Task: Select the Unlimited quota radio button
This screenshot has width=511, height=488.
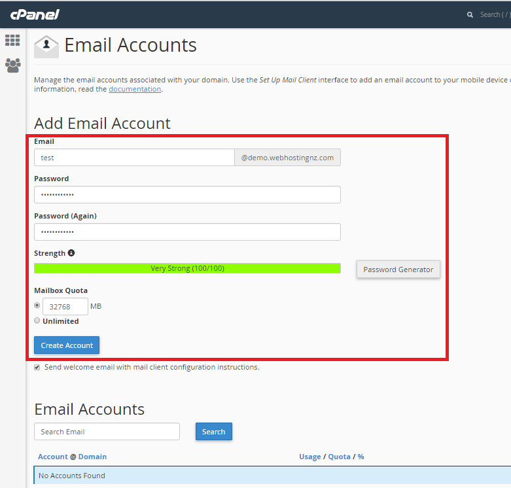Action: [x=37, y=321]
